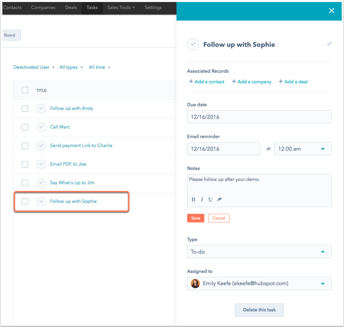Open Follow up with Sophie task in list
This screenshot has height=327, width=344.
coord(73,202)
